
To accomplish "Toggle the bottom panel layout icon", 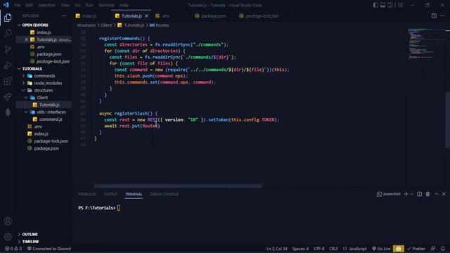I will (382, 5).
